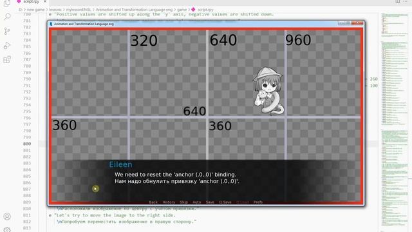The image size is (412, 232).
Task: Open the Search view in activity bar
Action: [x=7, y=17]
